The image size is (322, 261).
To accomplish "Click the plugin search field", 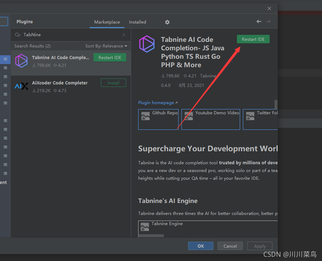I will (71, 35).
